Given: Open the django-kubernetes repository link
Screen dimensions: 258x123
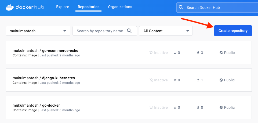Looking at the screenshot, I should point(58,78).
